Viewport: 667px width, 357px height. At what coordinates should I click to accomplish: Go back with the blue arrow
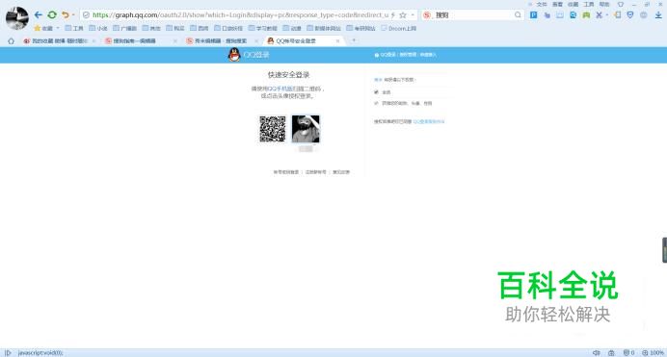[39, 14]
